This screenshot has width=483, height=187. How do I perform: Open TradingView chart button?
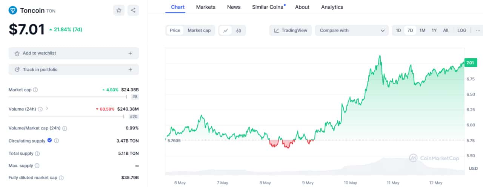pos(291,30)
